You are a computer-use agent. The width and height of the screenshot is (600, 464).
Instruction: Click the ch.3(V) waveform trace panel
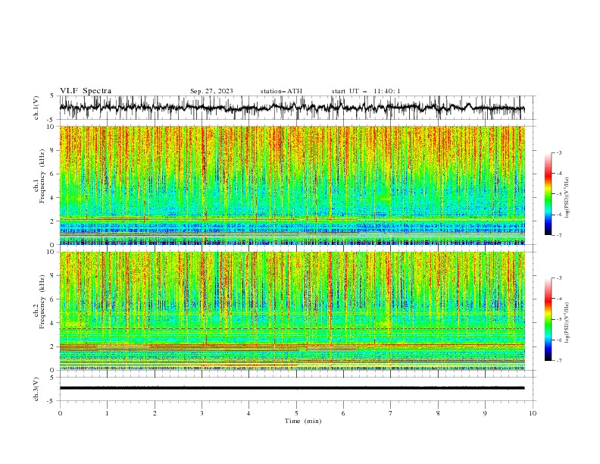tap(298, 389)
